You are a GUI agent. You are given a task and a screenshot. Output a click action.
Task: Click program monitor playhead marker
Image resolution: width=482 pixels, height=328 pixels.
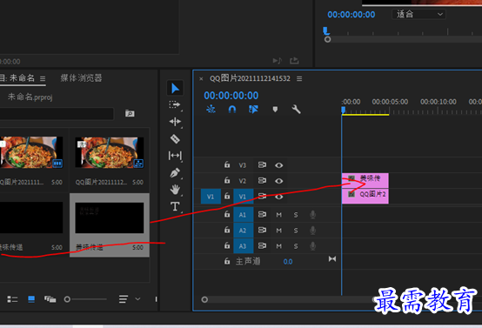click(x=326, y=30)
